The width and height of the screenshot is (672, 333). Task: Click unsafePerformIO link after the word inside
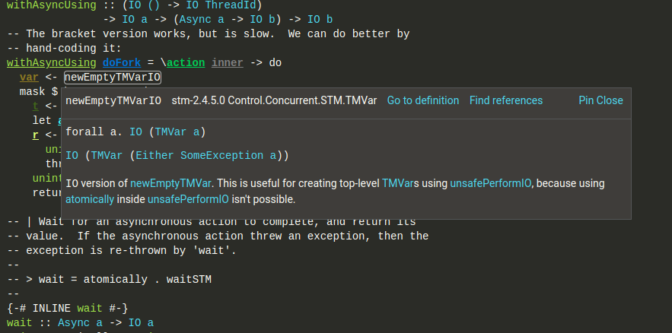tap(188, 198)
